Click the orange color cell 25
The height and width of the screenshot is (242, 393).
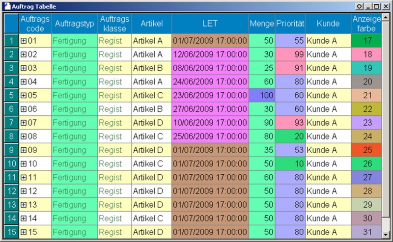pos(367,150)
